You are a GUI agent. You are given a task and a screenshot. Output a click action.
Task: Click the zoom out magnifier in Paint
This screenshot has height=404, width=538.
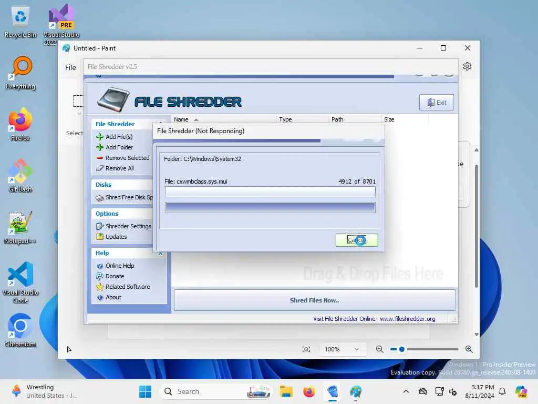(x=379, y=349)
